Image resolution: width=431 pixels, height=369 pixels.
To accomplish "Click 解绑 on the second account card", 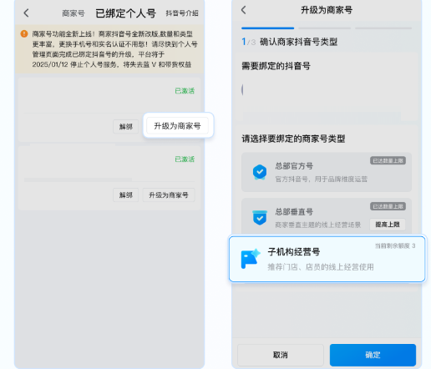I will 126,195.
